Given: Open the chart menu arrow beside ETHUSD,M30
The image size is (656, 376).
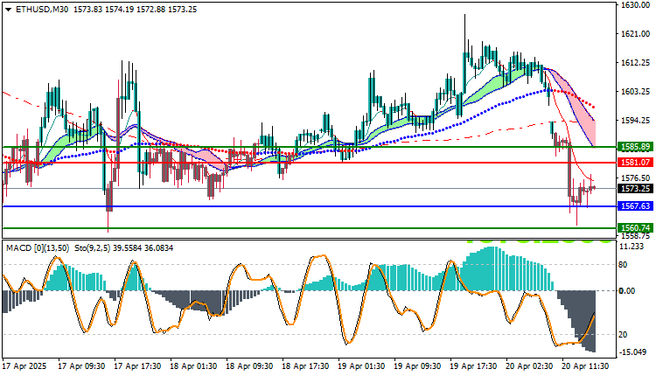Looking at the screenshot, I should click(9, 10).
